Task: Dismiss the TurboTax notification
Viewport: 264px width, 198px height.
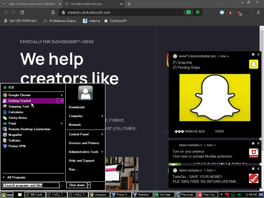Action: tap(258, 169)
